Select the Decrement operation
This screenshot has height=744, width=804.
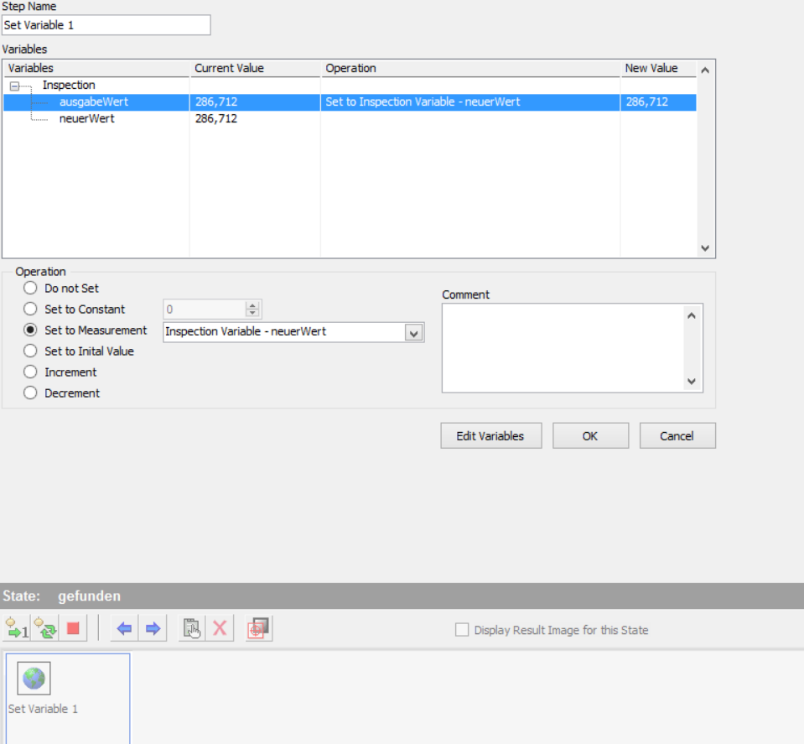30,393
